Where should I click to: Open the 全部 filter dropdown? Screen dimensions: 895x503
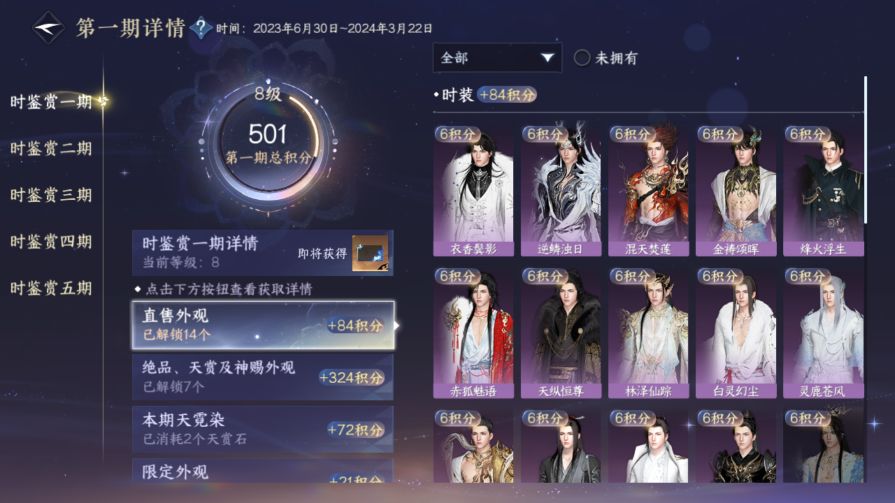pyautogui.click(x=497, y=57)
